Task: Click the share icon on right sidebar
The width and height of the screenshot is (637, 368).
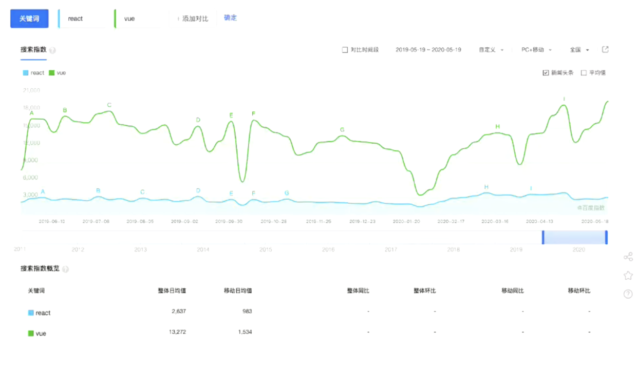Action: point(628,257)
